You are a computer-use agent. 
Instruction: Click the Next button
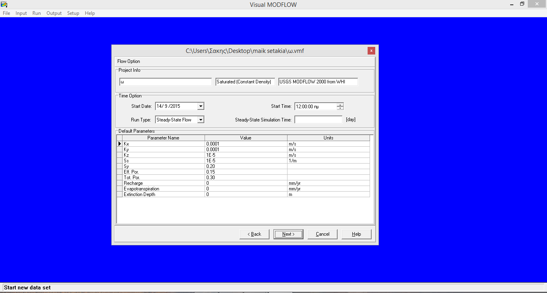pos(288,234)
